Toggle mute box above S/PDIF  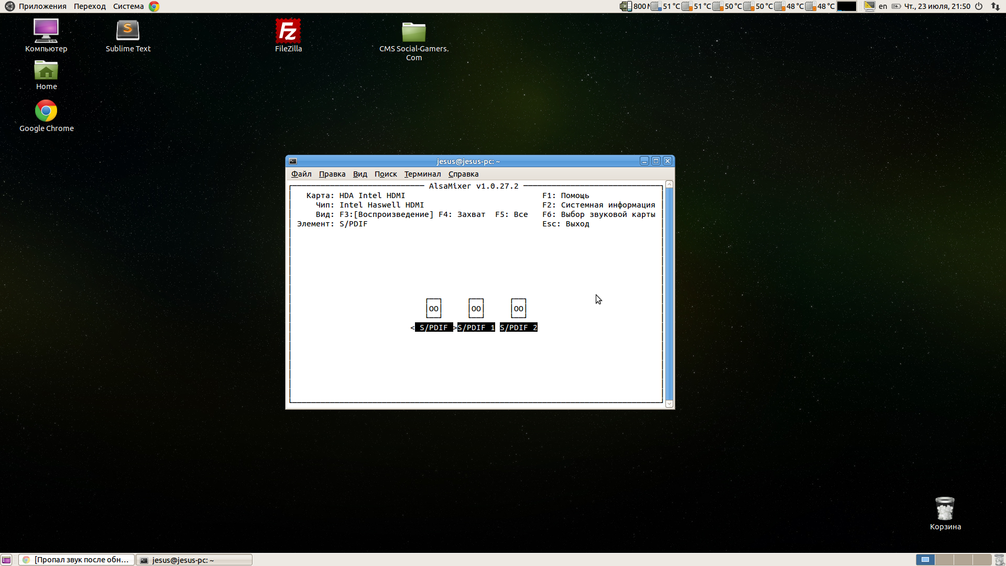click(x=433, y=309)
